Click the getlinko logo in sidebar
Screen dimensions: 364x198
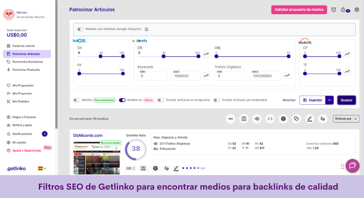[x=16, y=169]
